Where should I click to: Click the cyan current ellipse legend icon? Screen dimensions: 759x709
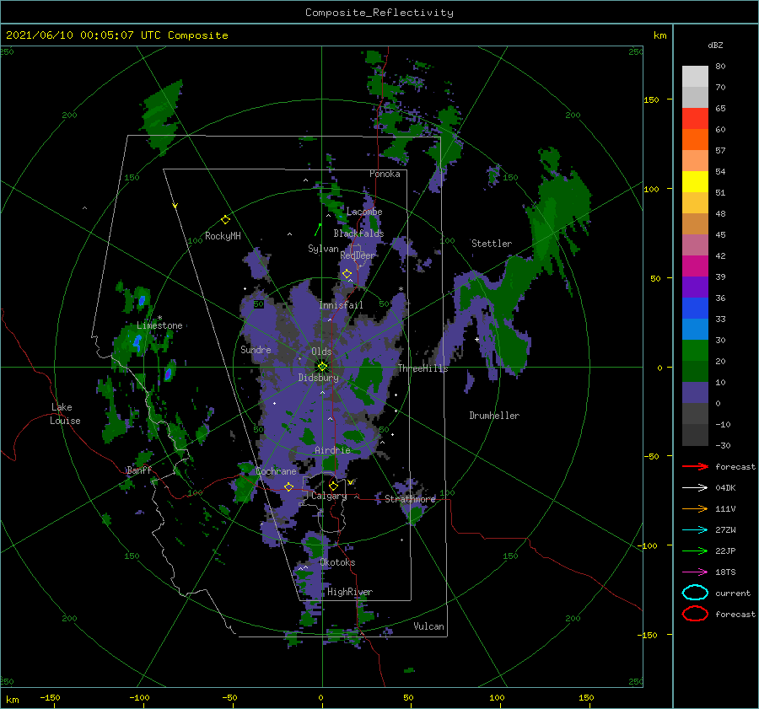pos(695,593)
